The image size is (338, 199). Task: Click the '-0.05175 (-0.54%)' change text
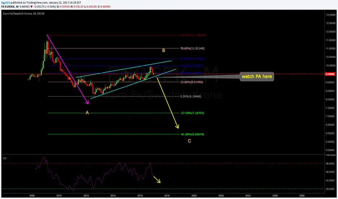click(45, 7)
